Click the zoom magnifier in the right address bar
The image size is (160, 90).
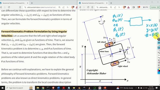(111, 7)
